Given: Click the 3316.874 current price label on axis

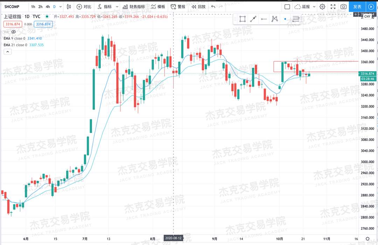Looking at the screenshot, I should pyautogui.click(x=367, y=73).
